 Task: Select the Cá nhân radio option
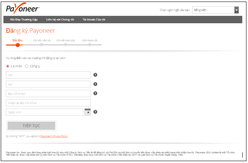click(8, 66)
